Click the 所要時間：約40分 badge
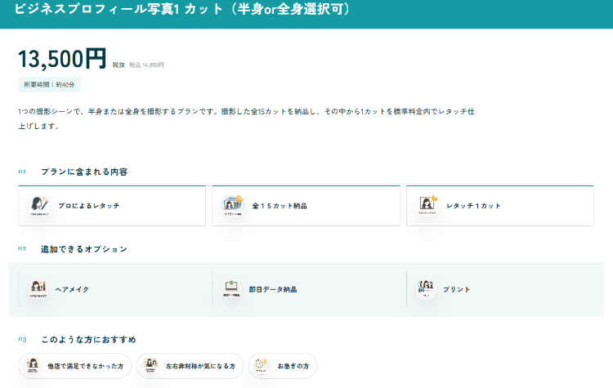 pos(50,84)
